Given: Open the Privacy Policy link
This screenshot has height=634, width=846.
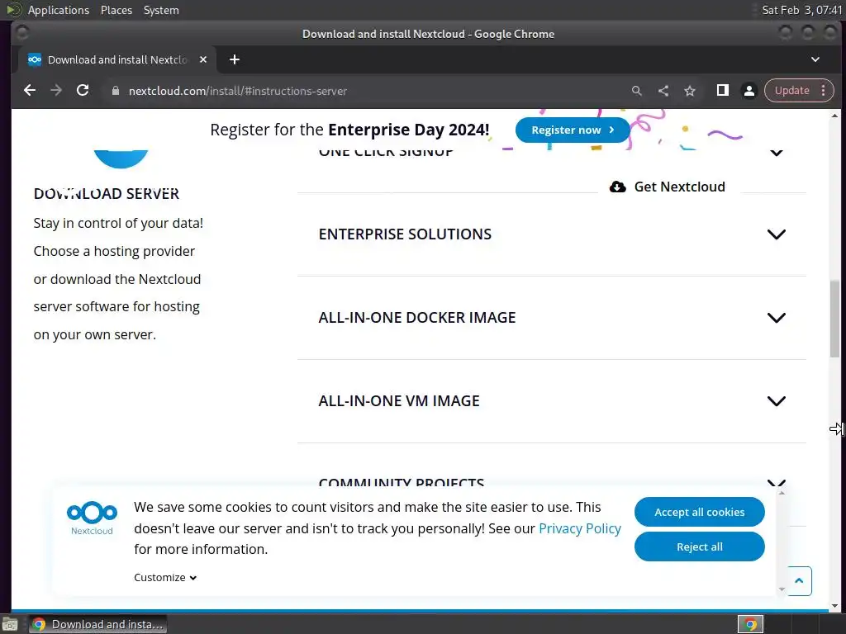Looking at the screenshot, I should click(580, 528).
